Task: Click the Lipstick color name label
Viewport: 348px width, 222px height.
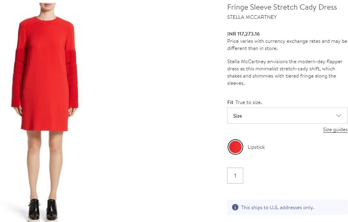Action: click(x=256, y=147)
